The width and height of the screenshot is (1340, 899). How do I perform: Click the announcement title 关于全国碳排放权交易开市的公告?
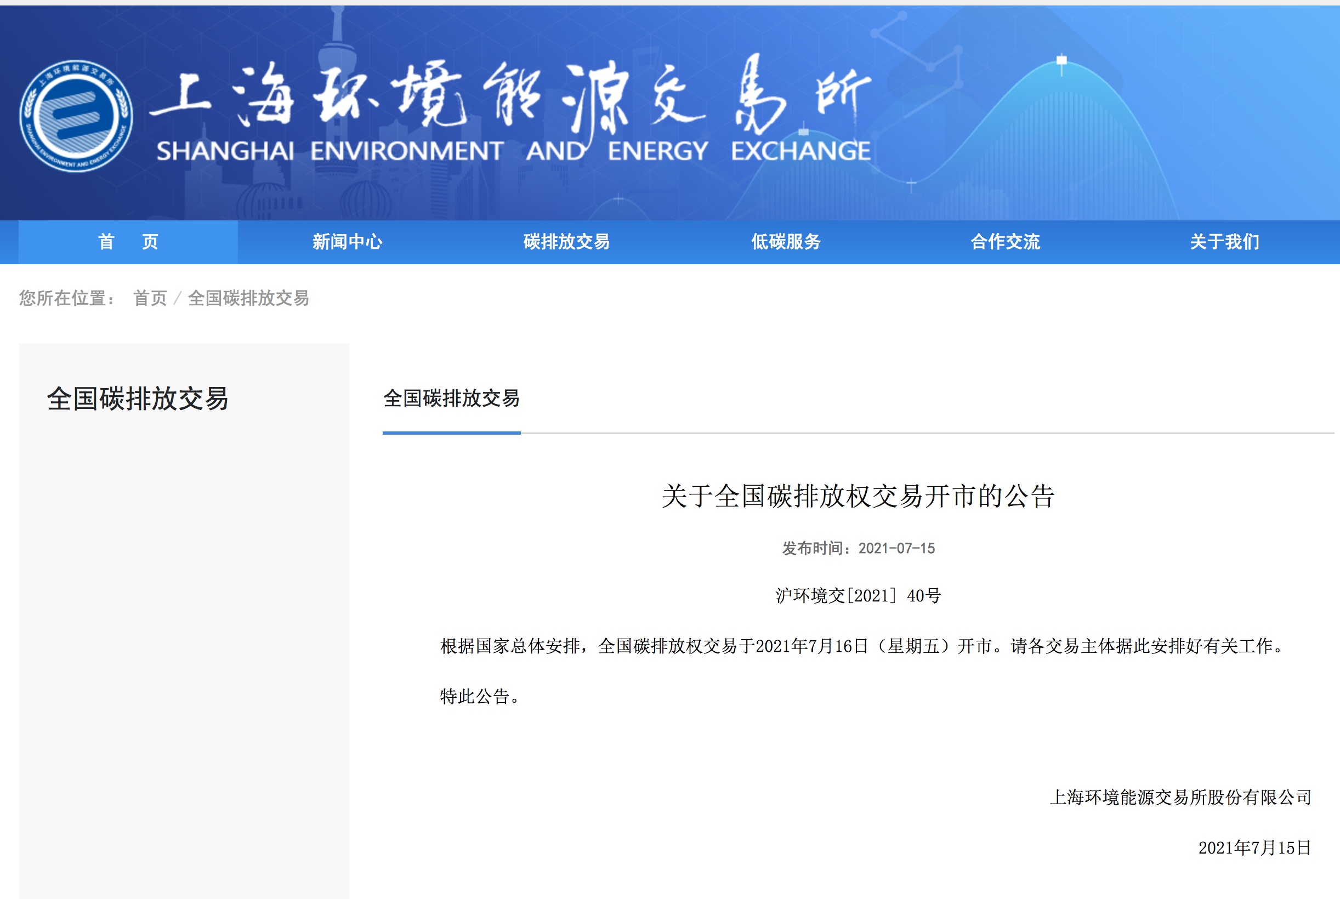point(858,496)
